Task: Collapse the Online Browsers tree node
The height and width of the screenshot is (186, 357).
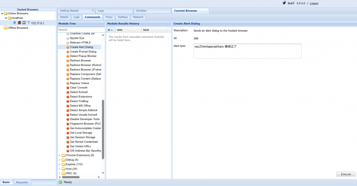Action: [x=2, y=14]
